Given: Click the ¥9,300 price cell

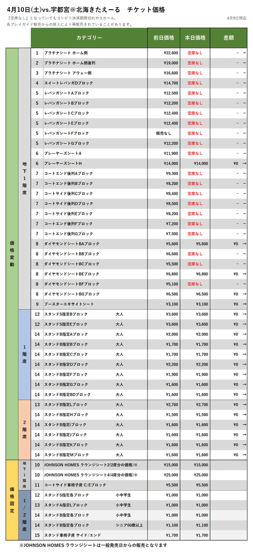Looking at the screenshot, I should [172, 173].
